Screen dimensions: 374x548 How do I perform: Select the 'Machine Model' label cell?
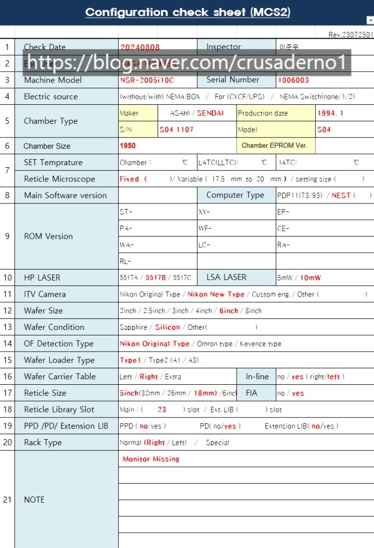66,80
